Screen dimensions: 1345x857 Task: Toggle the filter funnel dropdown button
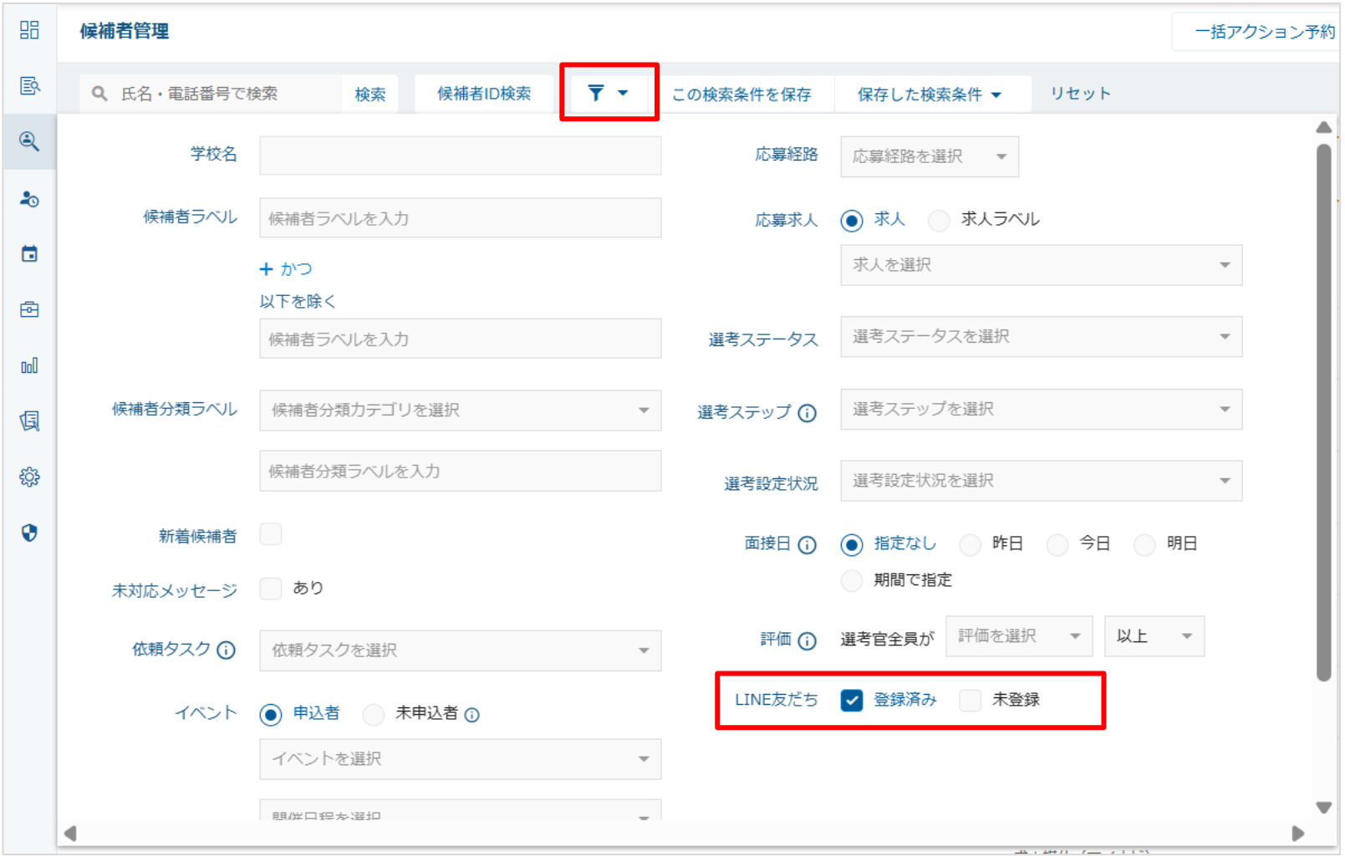click(x=608, y=93)
